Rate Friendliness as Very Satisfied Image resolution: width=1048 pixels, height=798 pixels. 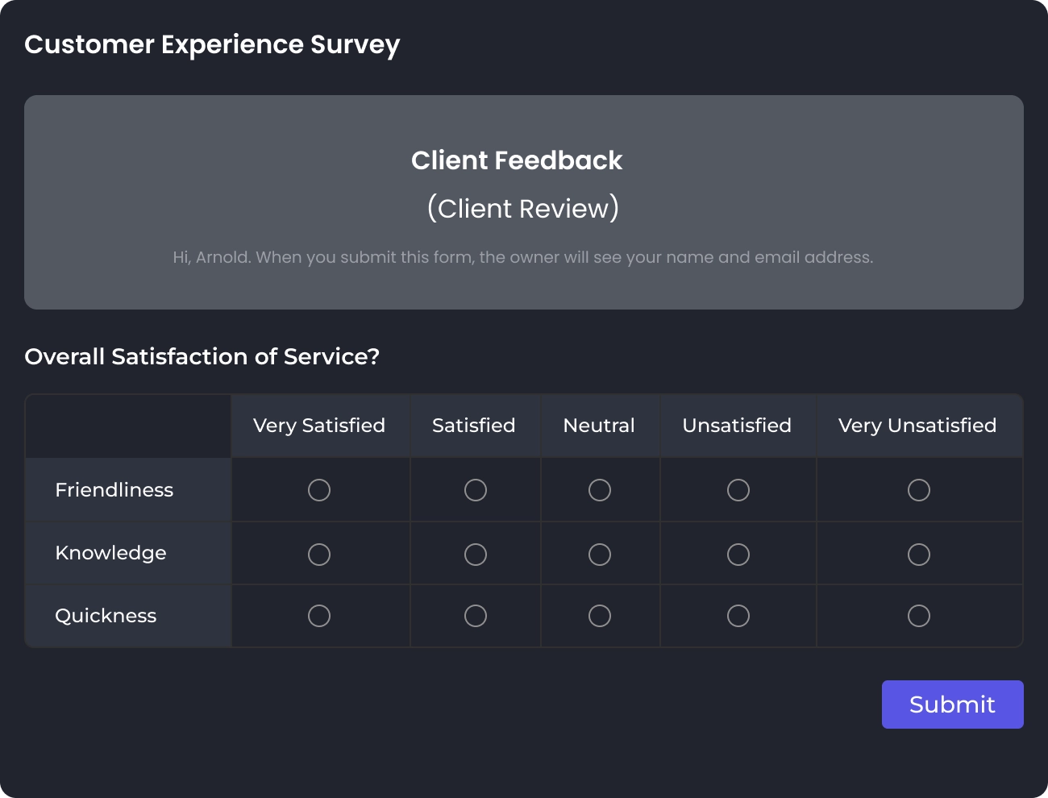319,490
